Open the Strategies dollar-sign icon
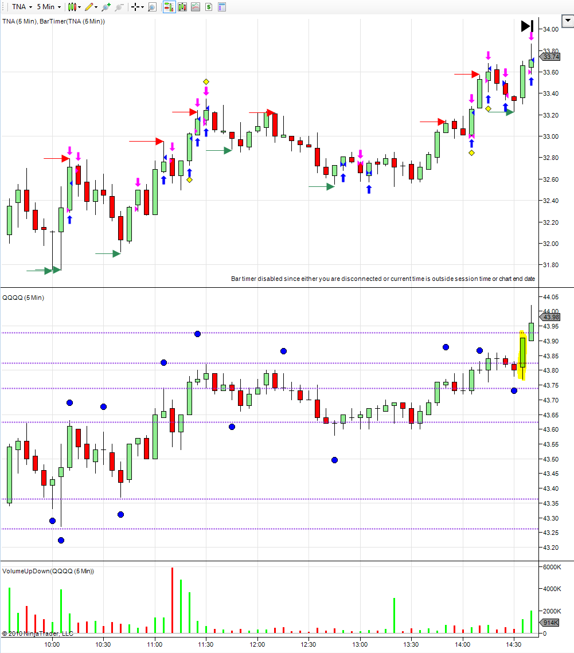Image resolution: width=574 pixels, height=653 pixels. point(209,7)
